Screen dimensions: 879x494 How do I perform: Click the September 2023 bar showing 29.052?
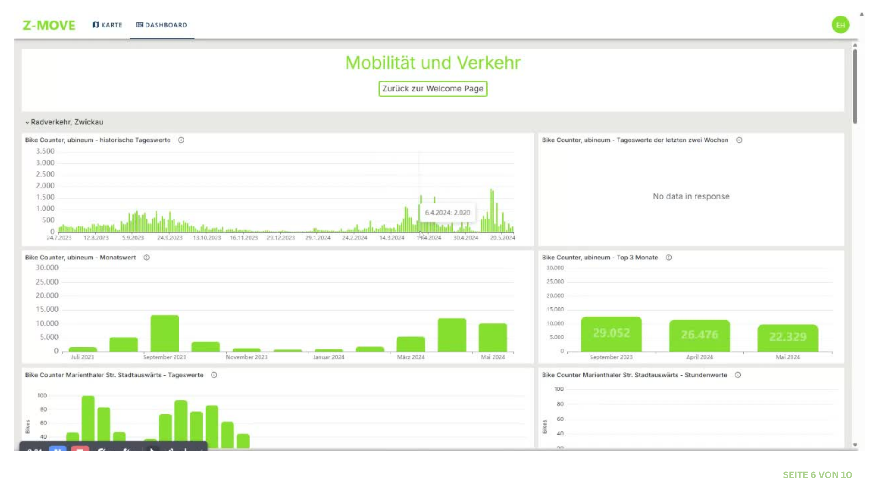click(611, 334)
